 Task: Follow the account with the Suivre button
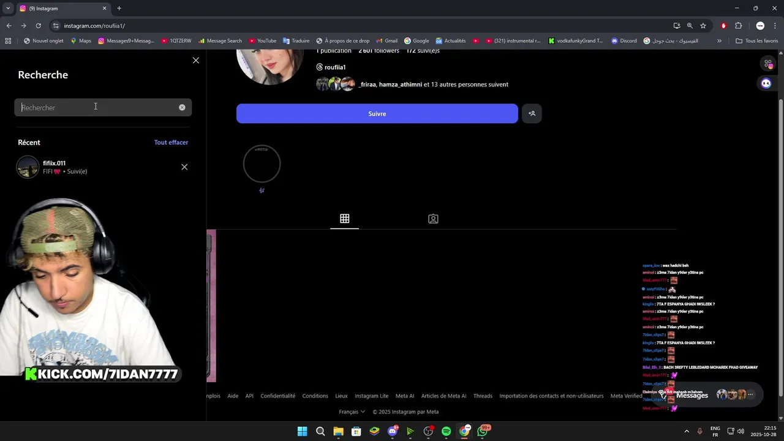[x=377, y=113]
